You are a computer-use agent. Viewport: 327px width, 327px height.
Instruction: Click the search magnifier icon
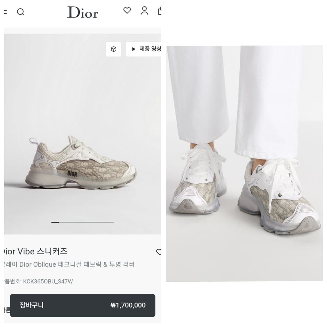coord(20,12)
